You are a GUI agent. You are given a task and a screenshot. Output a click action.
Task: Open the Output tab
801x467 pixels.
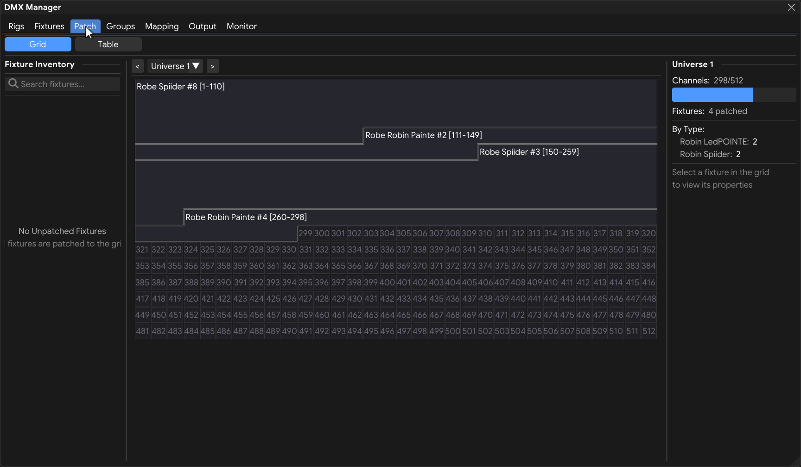click(203, 26)
